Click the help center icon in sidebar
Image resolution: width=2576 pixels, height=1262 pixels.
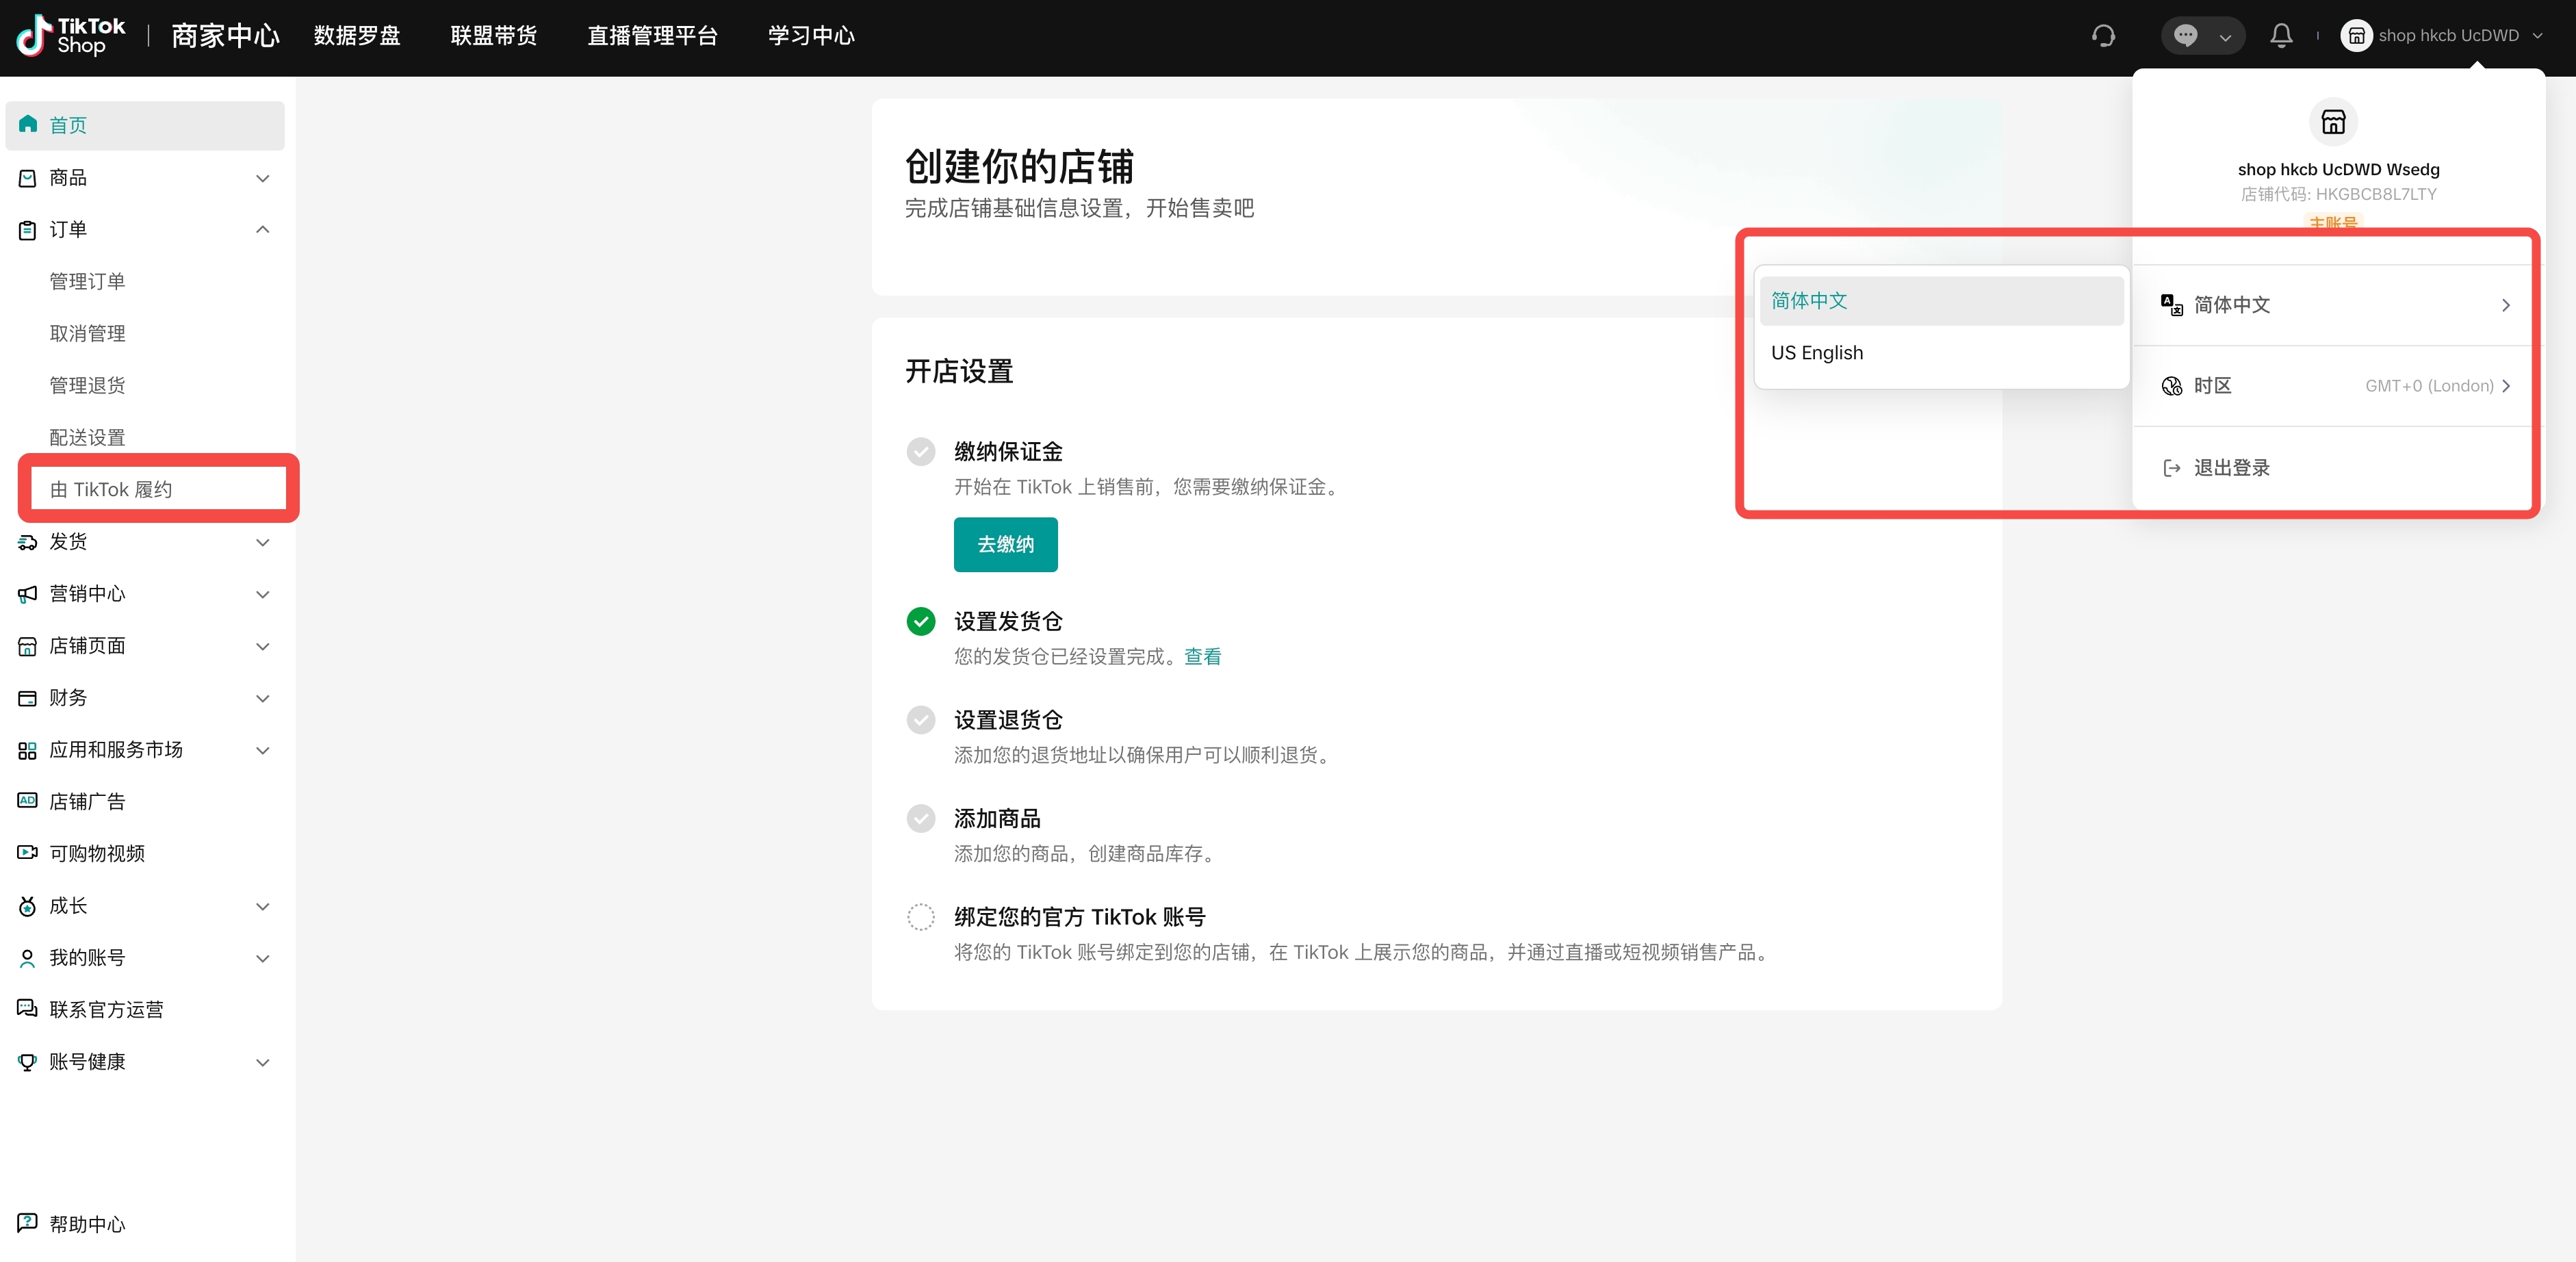(28, 1223)
